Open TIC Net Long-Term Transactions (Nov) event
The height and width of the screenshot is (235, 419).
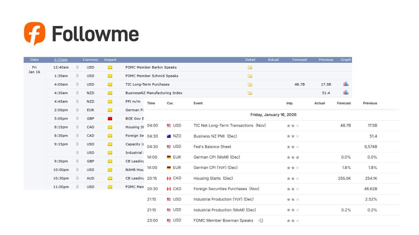[x=229, y=125]
